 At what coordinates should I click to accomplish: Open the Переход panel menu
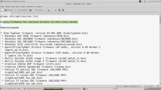coord(16,1)
